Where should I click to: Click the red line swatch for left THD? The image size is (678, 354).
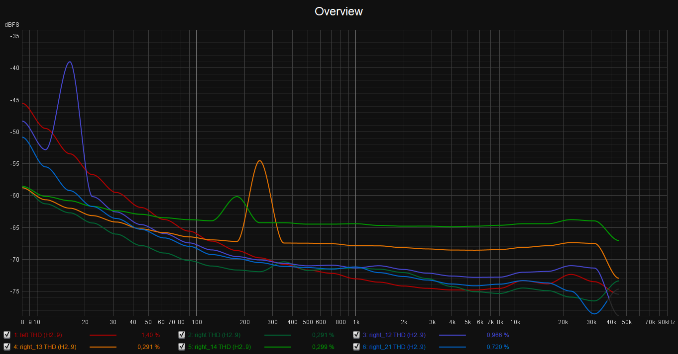pos(103,335)
